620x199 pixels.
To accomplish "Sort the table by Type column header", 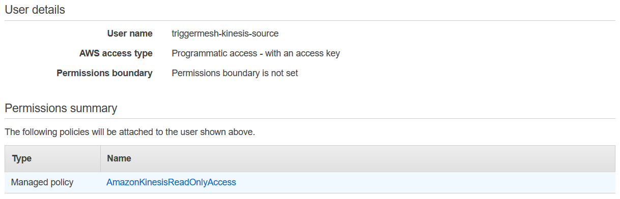I will [x=21, y=158].
